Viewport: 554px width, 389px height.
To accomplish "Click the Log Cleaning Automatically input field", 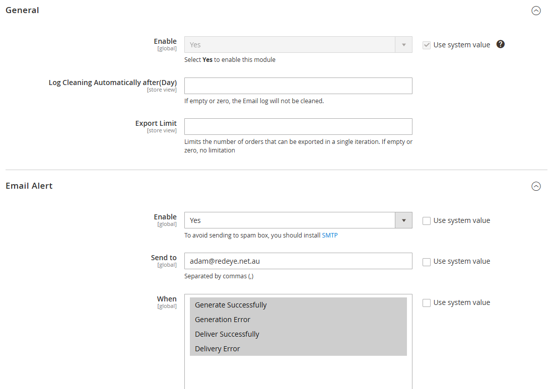I will click(298, 86).
